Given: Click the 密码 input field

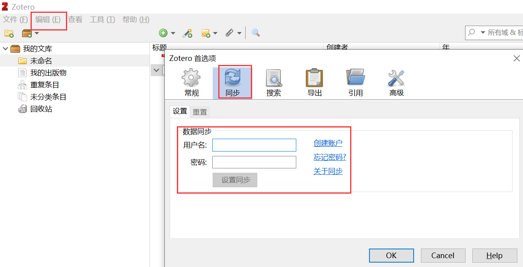Looking at the screenshot, I should click(254, 162).
